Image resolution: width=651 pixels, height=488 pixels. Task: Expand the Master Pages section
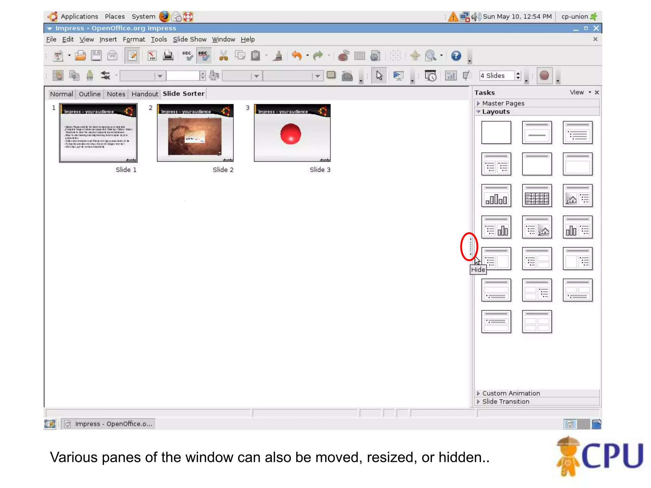pyautogui.click(x=537, y=103)
